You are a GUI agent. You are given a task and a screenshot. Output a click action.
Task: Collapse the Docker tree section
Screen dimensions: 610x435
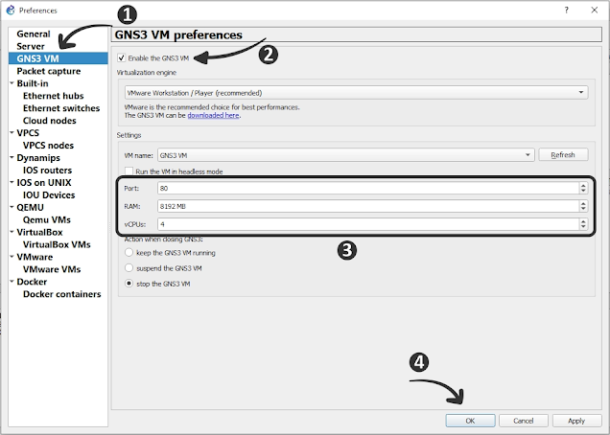tap(12, 282)
